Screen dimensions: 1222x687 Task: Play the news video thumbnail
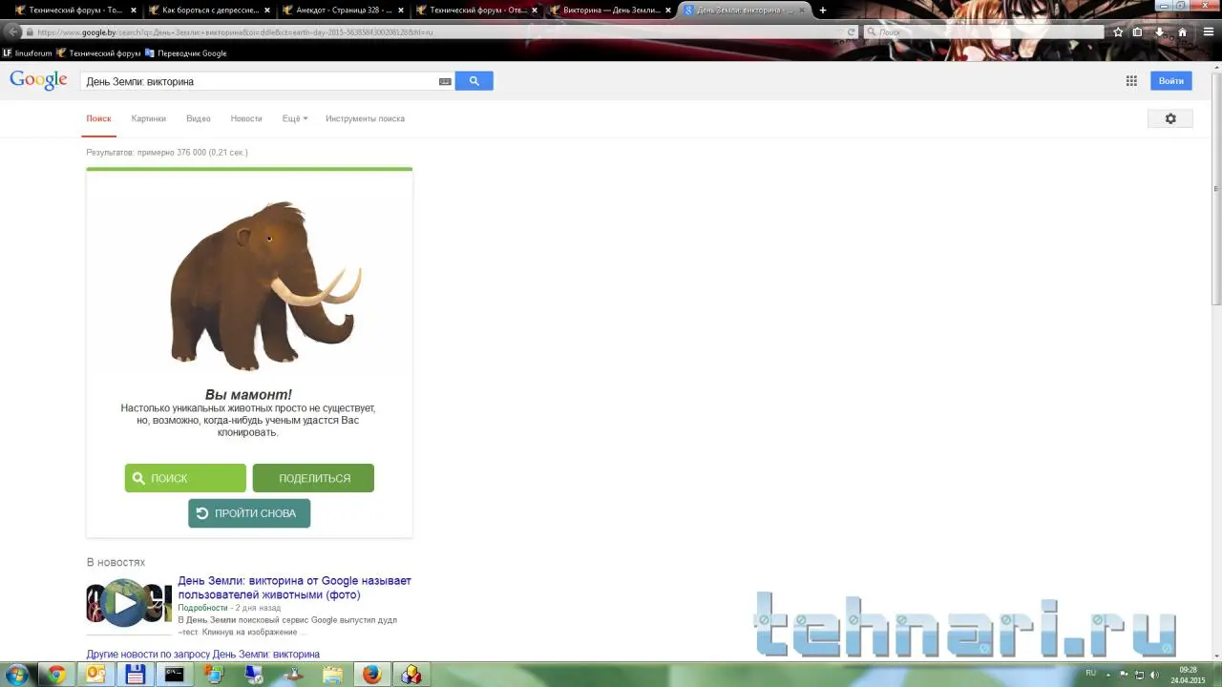125,603
